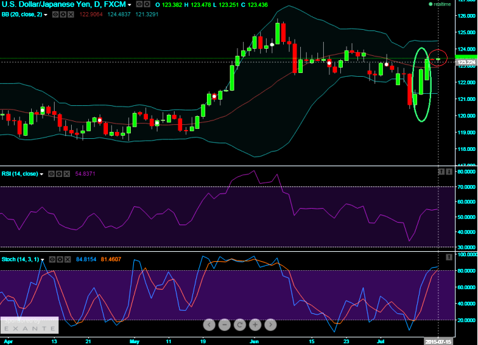The image size is (478, 345).
Task: Reset chart view with the circular arrow
Action: [x=239, y=325]
